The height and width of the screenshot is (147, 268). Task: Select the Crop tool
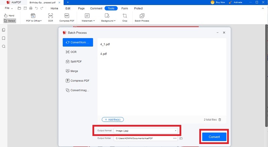125,18
